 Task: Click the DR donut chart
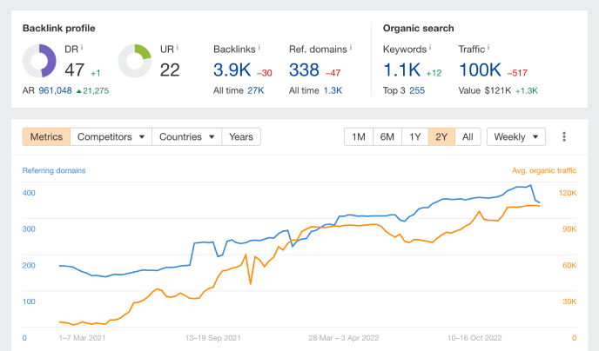[x=39, y=61]
